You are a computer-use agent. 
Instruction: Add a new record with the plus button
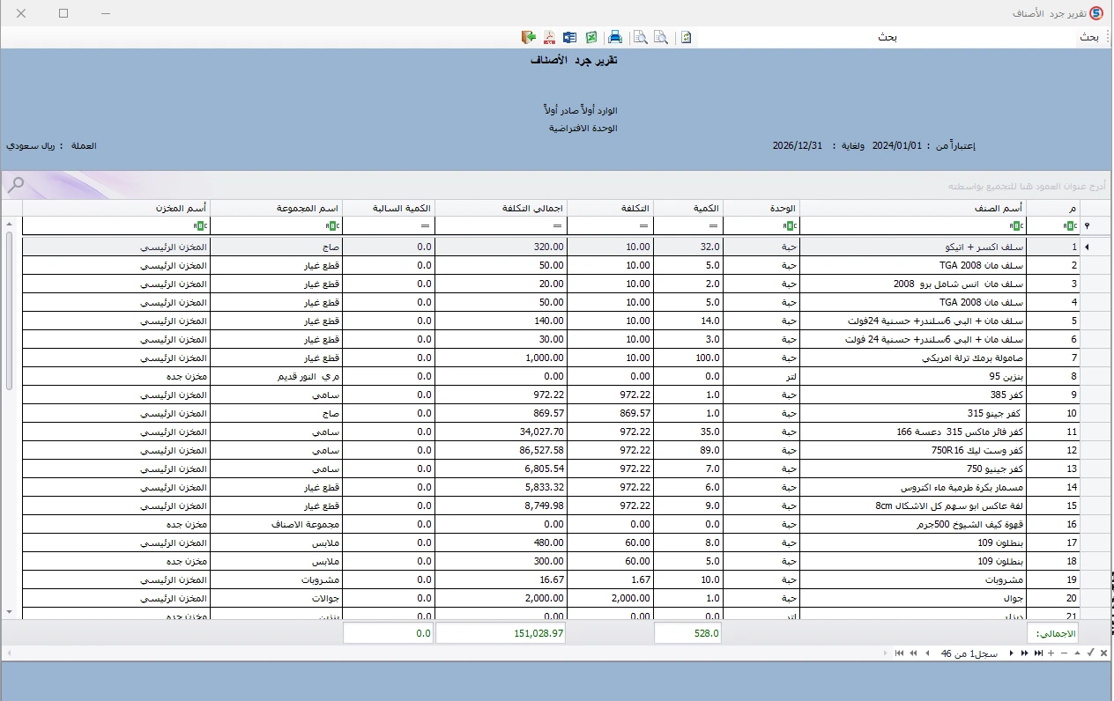[1051, 653]
